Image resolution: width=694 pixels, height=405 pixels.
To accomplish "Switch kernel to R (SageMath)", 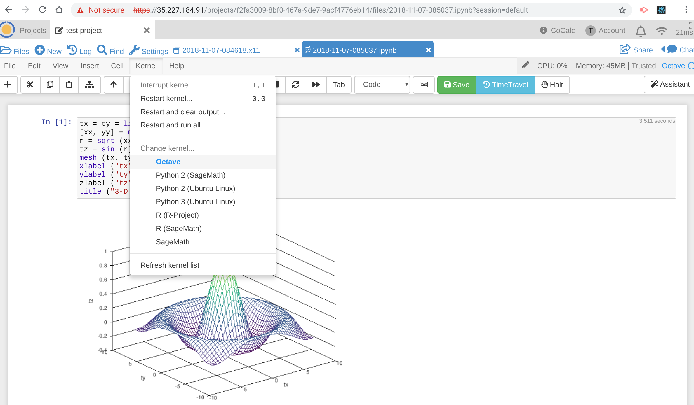I will (179, 229).
